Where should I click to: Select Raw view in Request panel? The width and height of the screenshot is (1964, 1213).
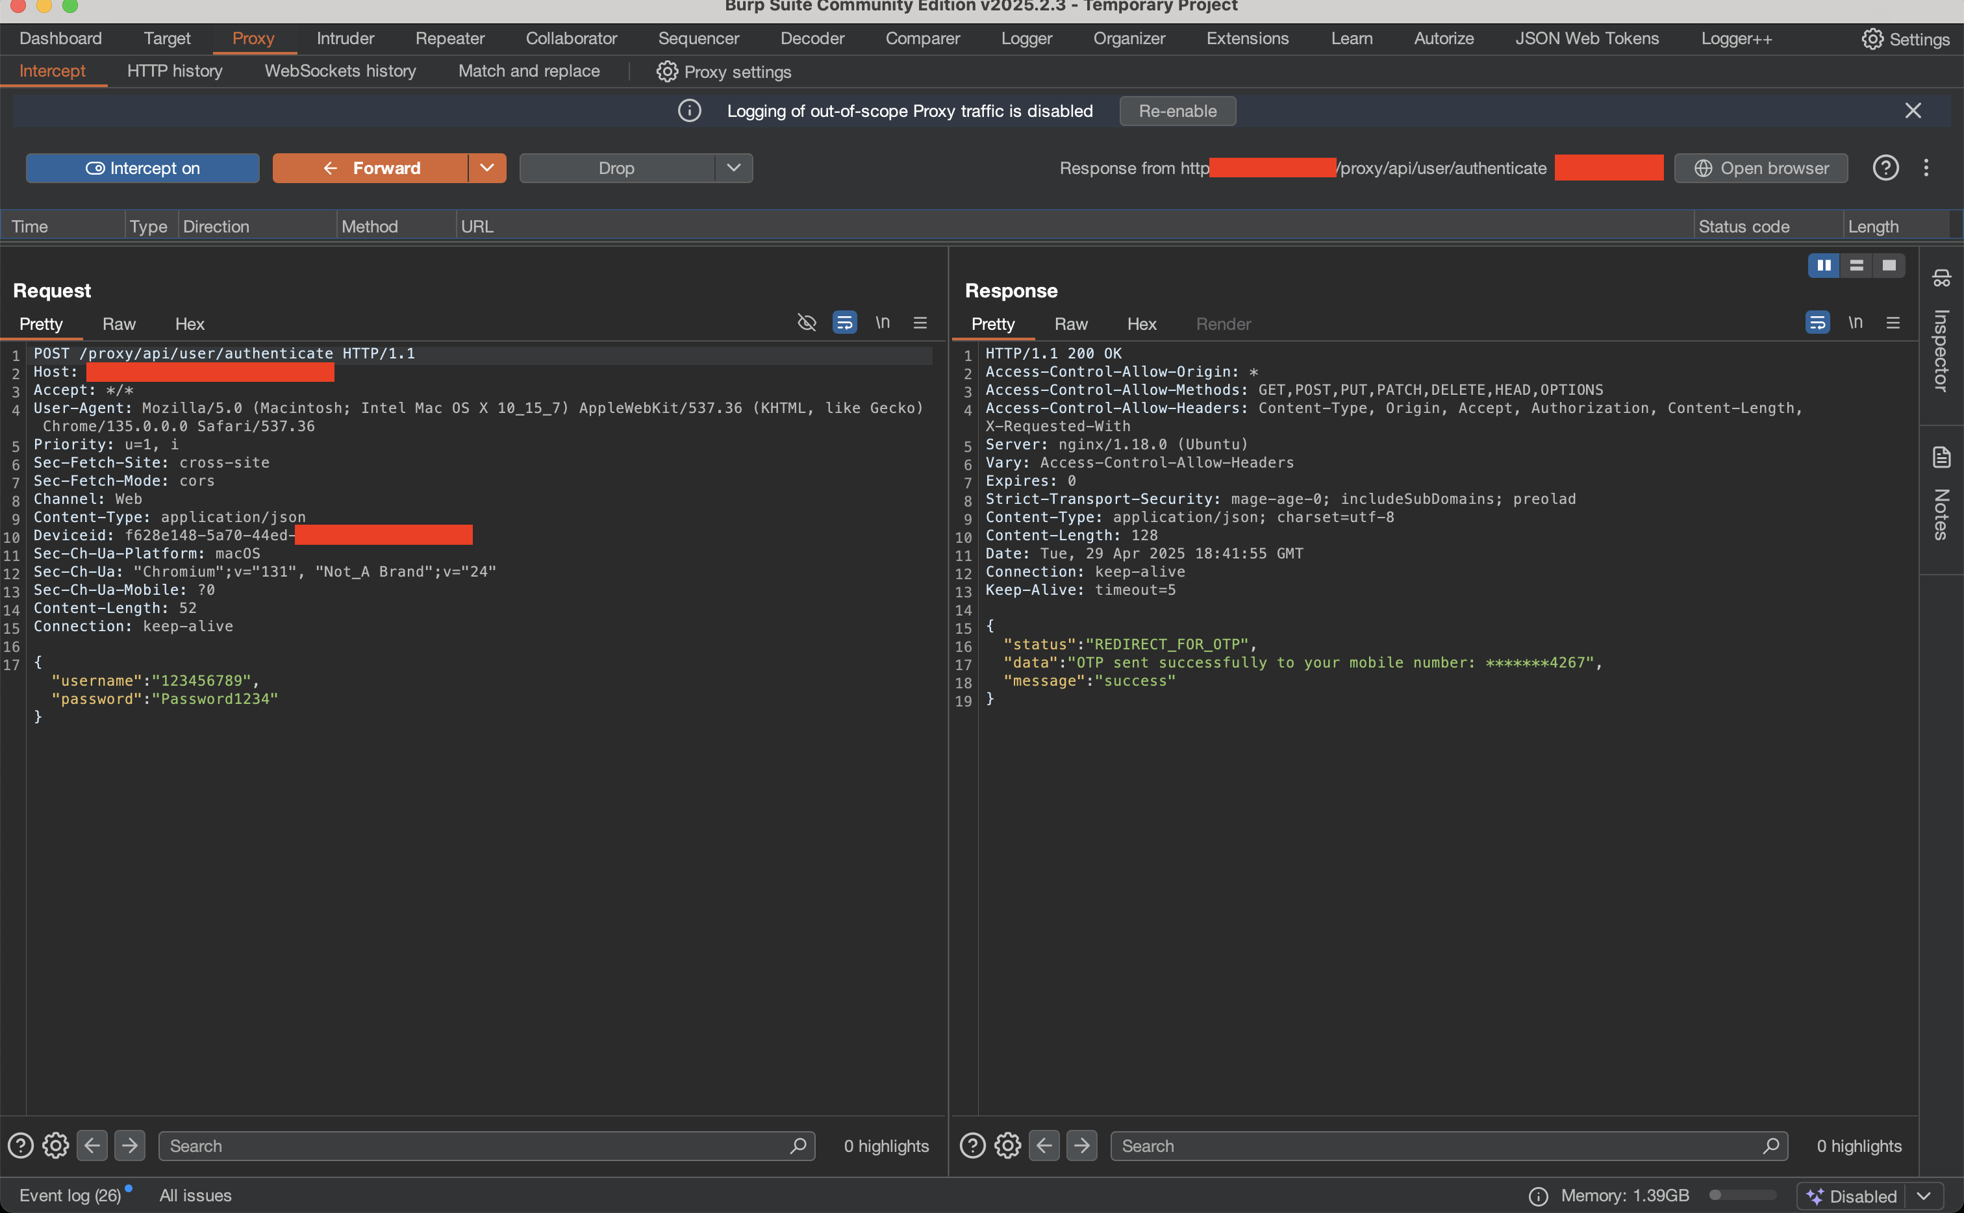[x=119, y=324]
